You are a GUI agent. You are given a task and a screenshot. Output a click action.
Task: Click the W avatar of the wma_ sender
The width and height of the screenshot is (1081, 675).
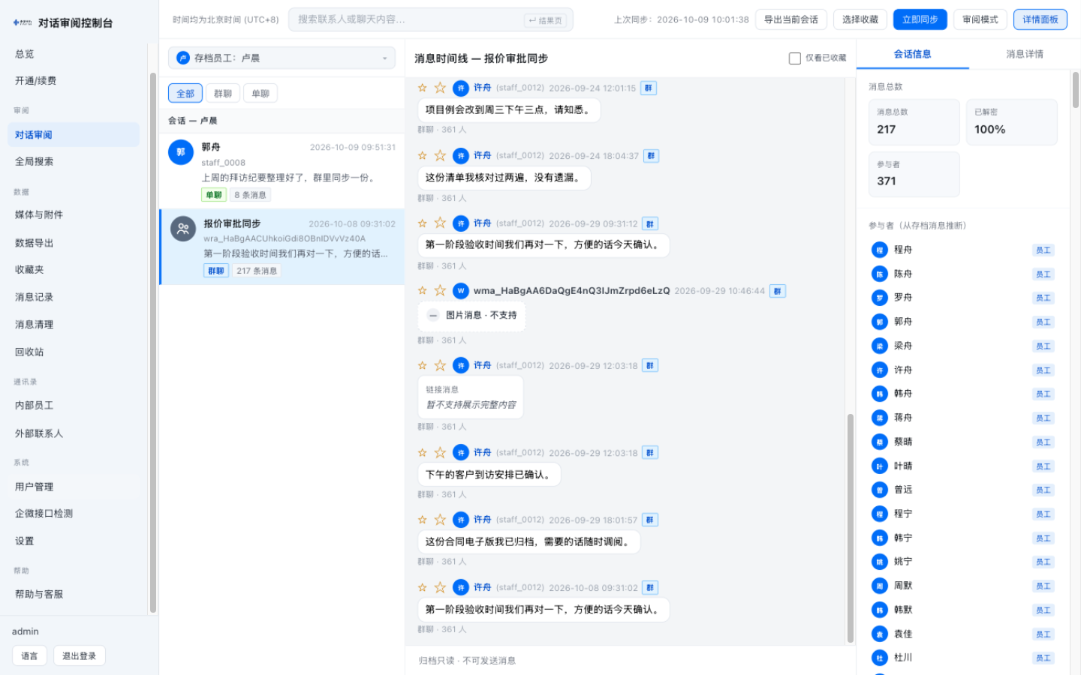(x=461, y=290)
